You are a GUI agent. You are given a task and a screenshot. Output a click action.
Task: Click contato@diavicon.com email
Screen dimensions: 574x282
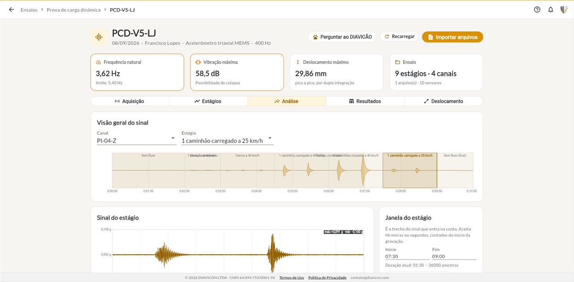pyautogui.click(x=370, y=278)
